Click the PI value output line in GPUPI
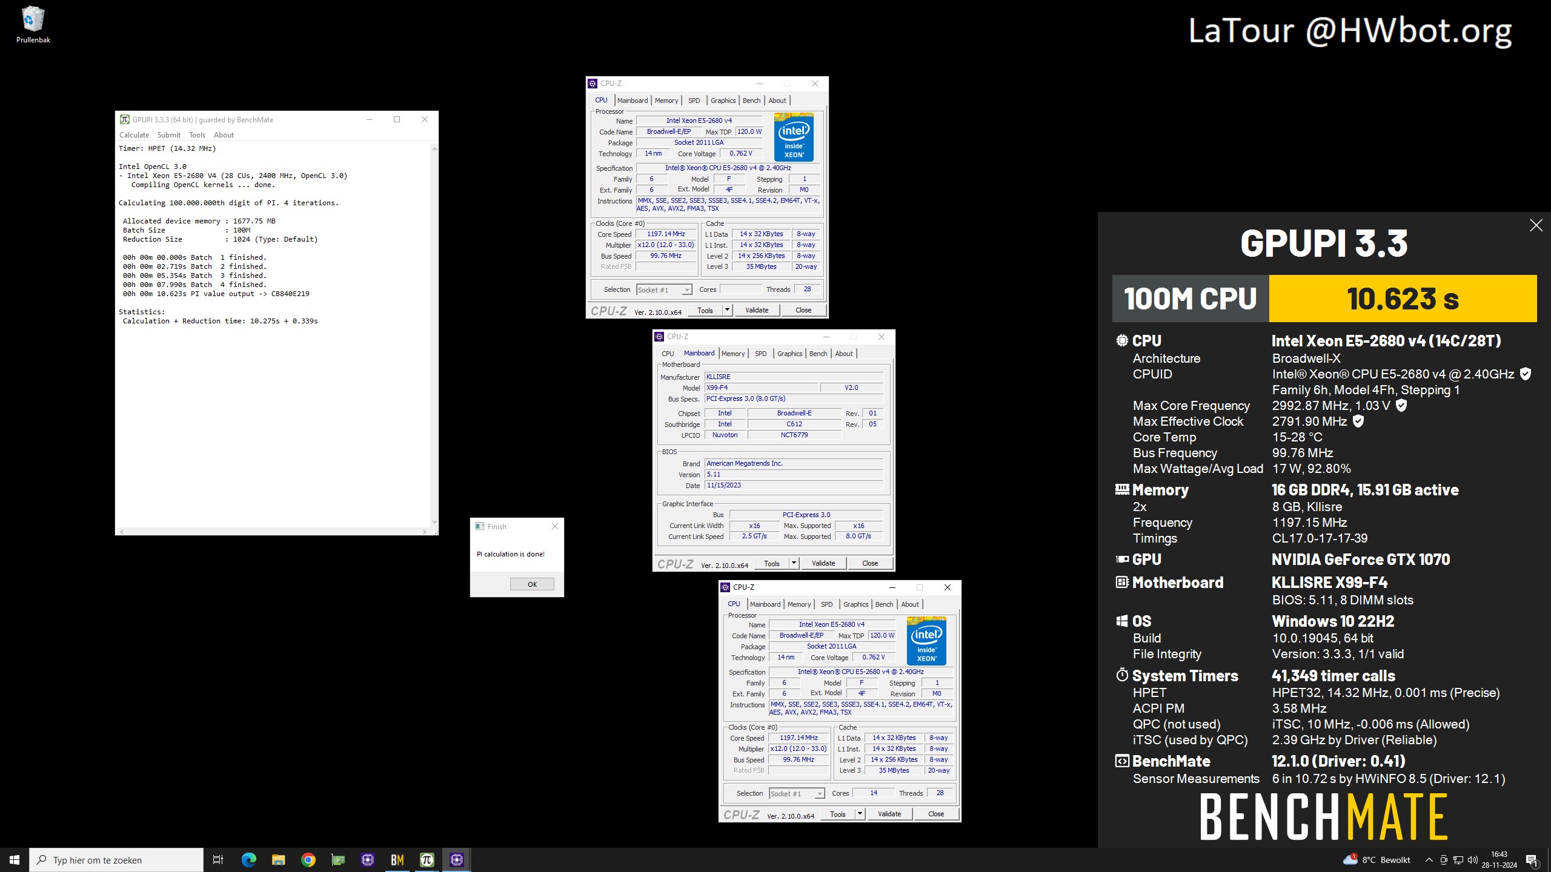The image size is (1551, 872). [216, 294]
